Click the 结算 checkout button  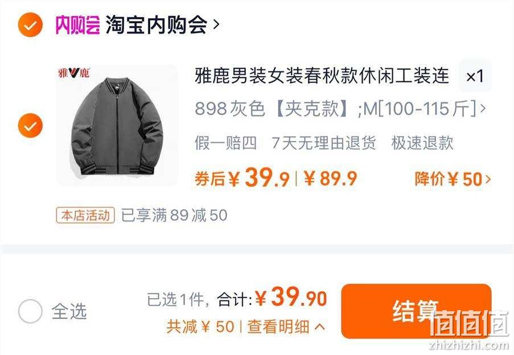pyautogui.click(x=416, y=311)
